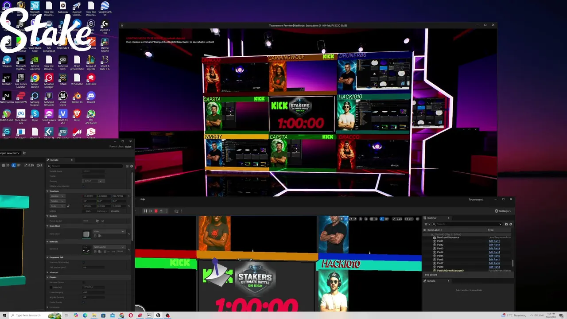Open Unreal Engine desktop shortcut
This screenshot has width=567, height=319.
[63, 99]
